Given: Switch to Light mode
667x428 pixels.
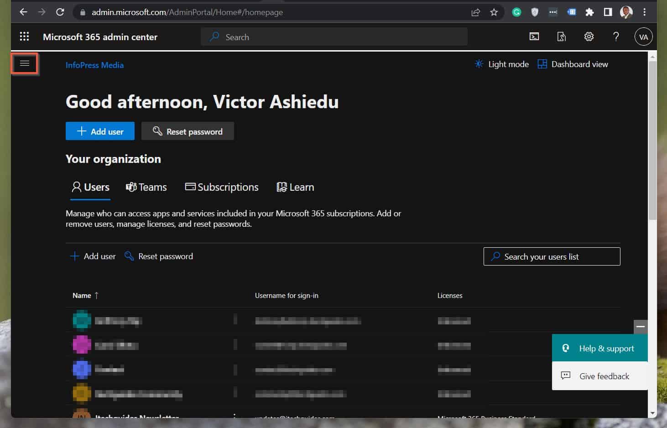Looking at the screenshot, I should pyautogui.click(x=501, y=64).
